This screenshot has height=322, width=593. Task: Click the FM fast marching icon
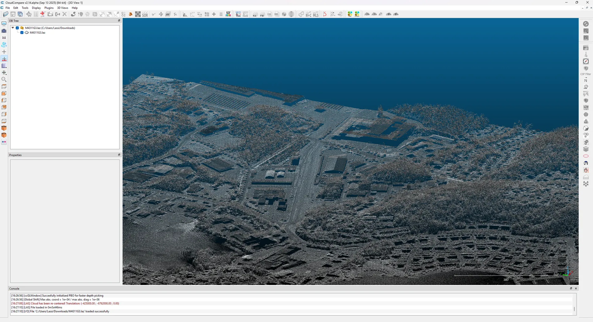tap(262, 14)
